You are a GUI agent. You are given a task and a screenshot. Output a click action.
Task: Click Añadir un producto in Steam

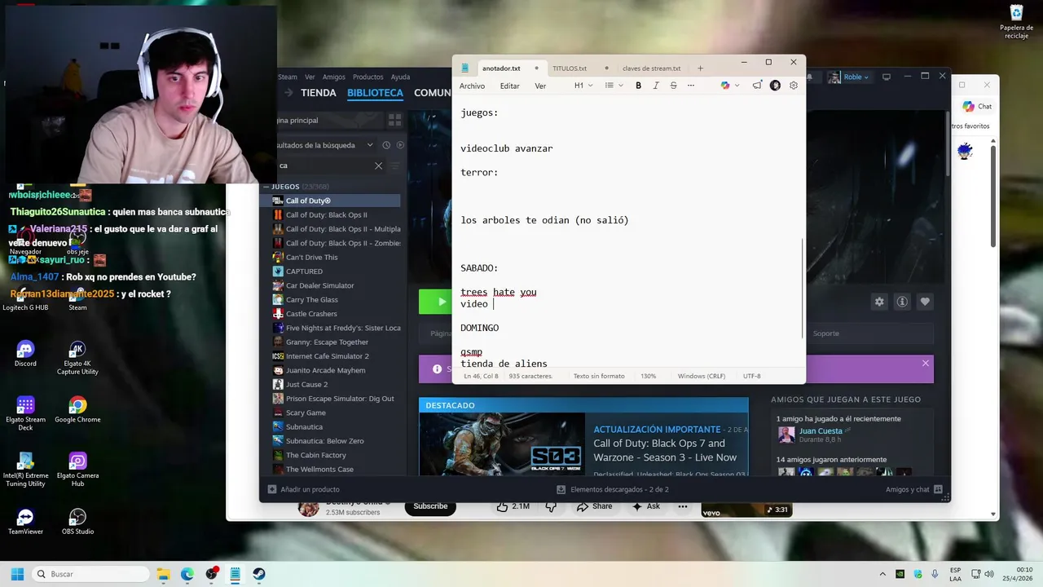coord(303,489)
